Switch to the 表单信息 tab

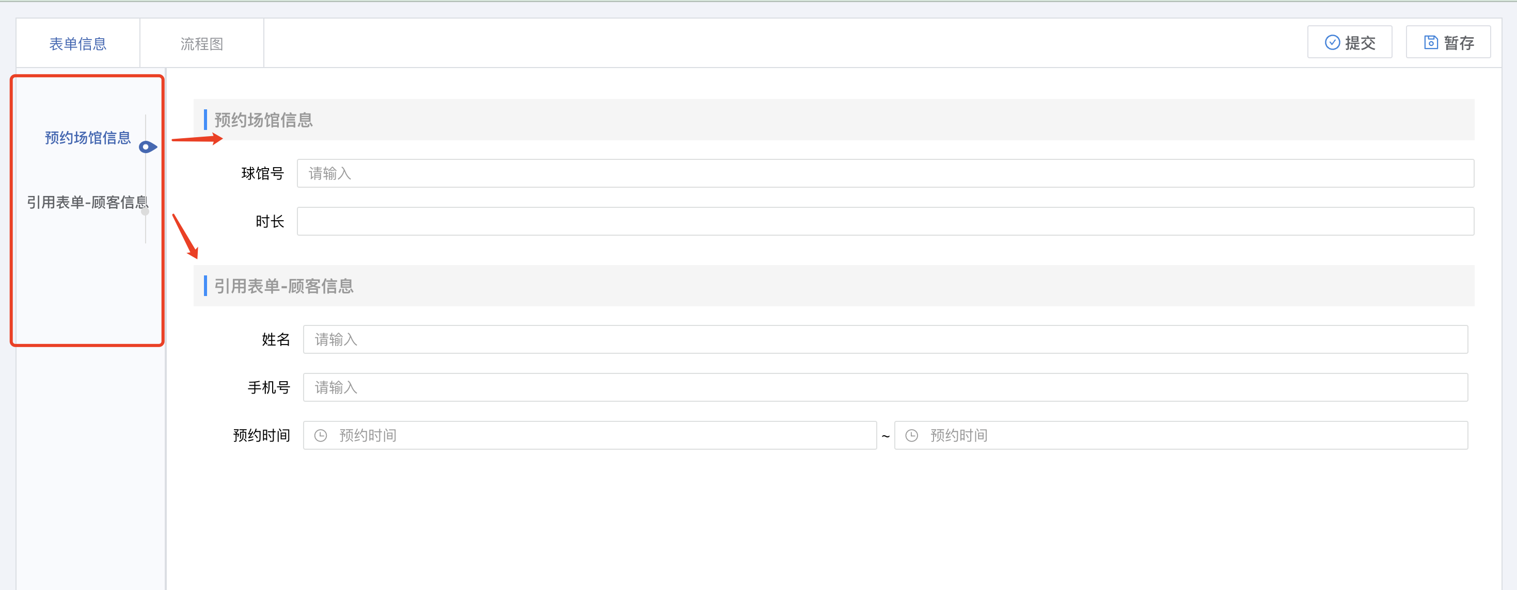78,43
